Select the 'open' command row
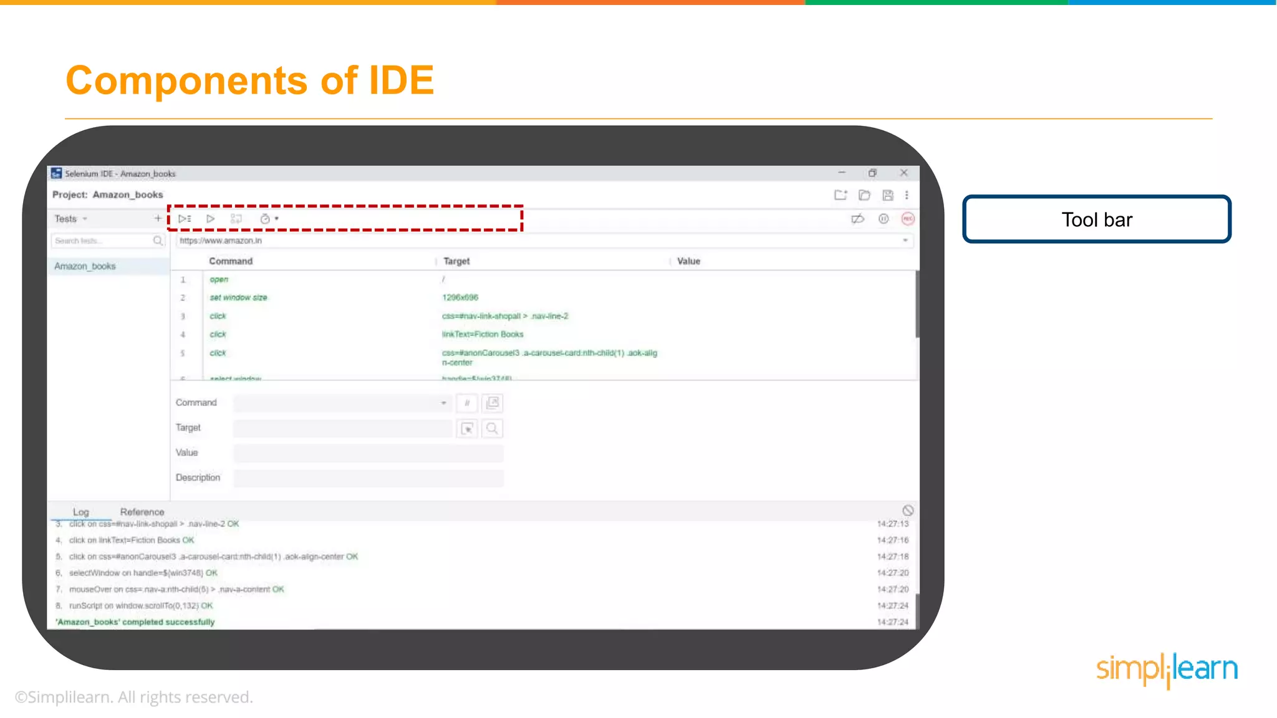This screenshot has height=718, width=1277. click(543, 279)
